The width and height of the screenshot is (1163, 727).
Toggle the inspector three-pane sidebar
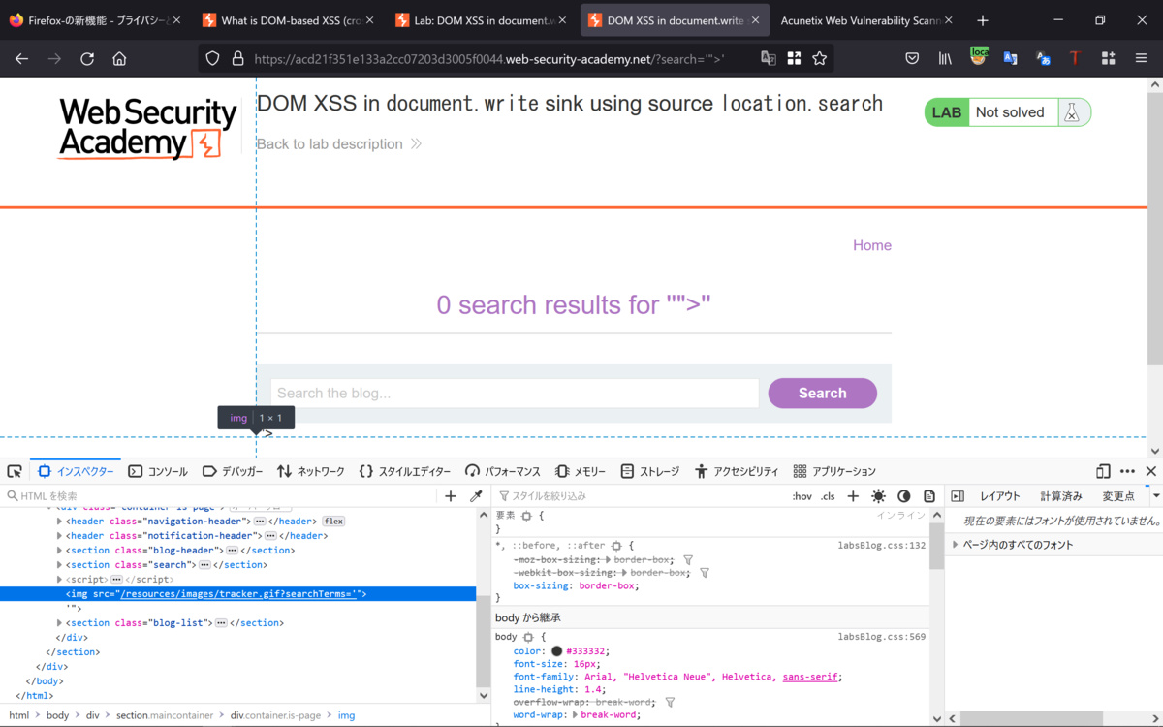point(958,495)
